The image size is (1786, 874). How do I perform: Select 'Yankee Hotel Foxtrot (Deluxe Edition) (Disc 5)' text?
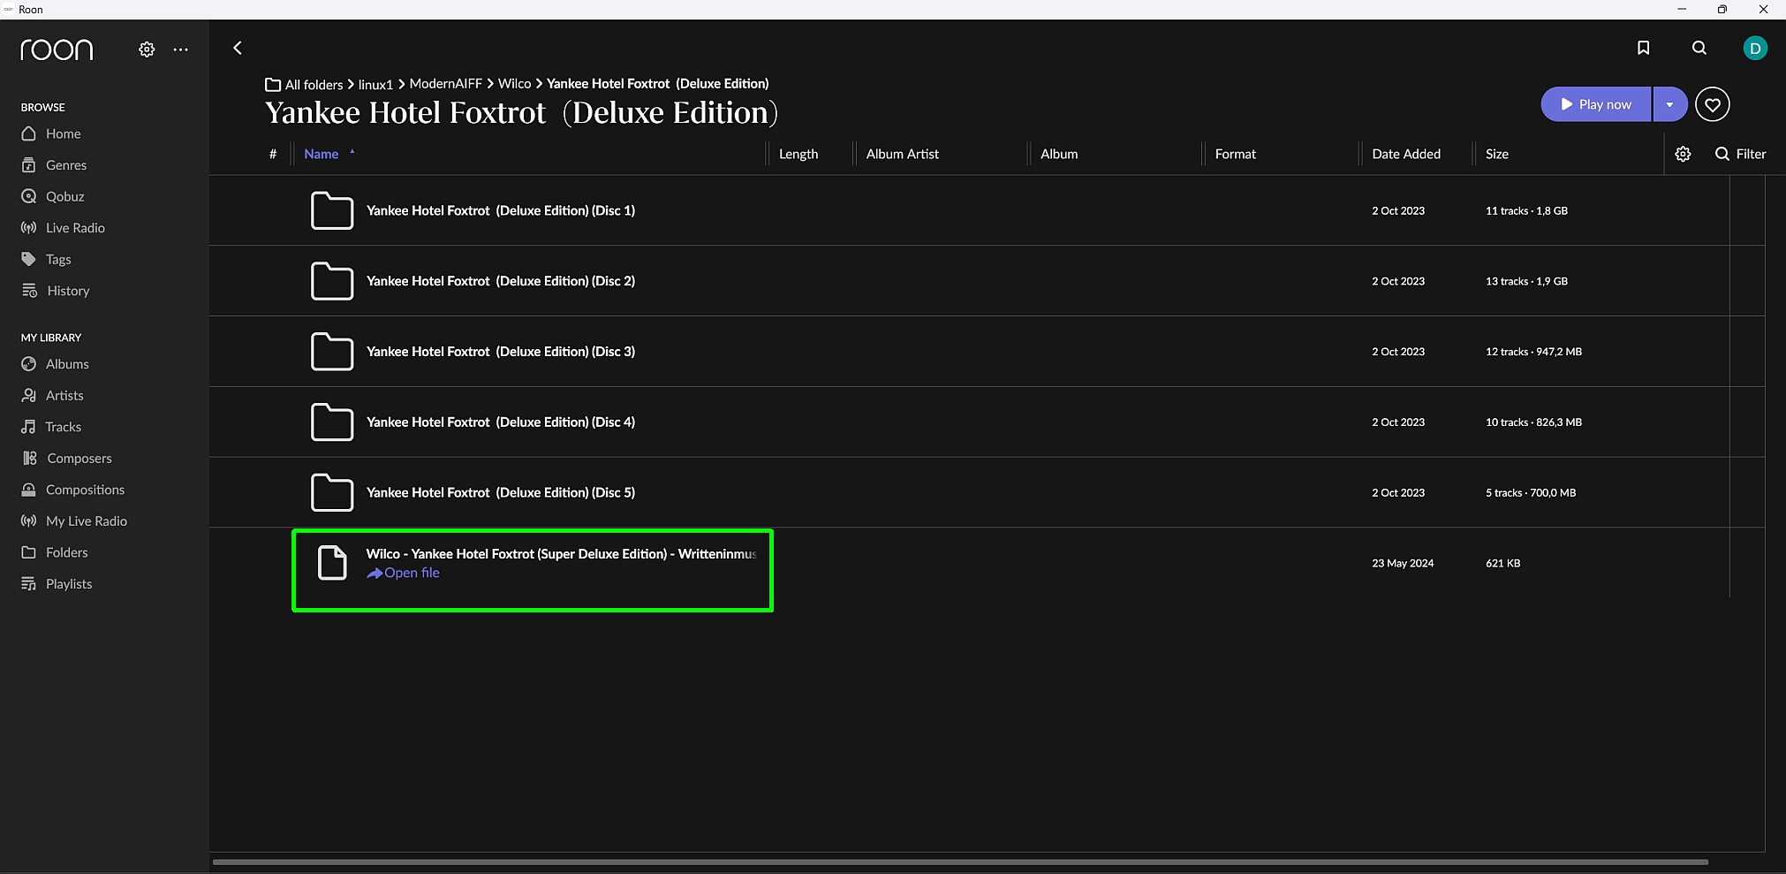coord(501,492)
